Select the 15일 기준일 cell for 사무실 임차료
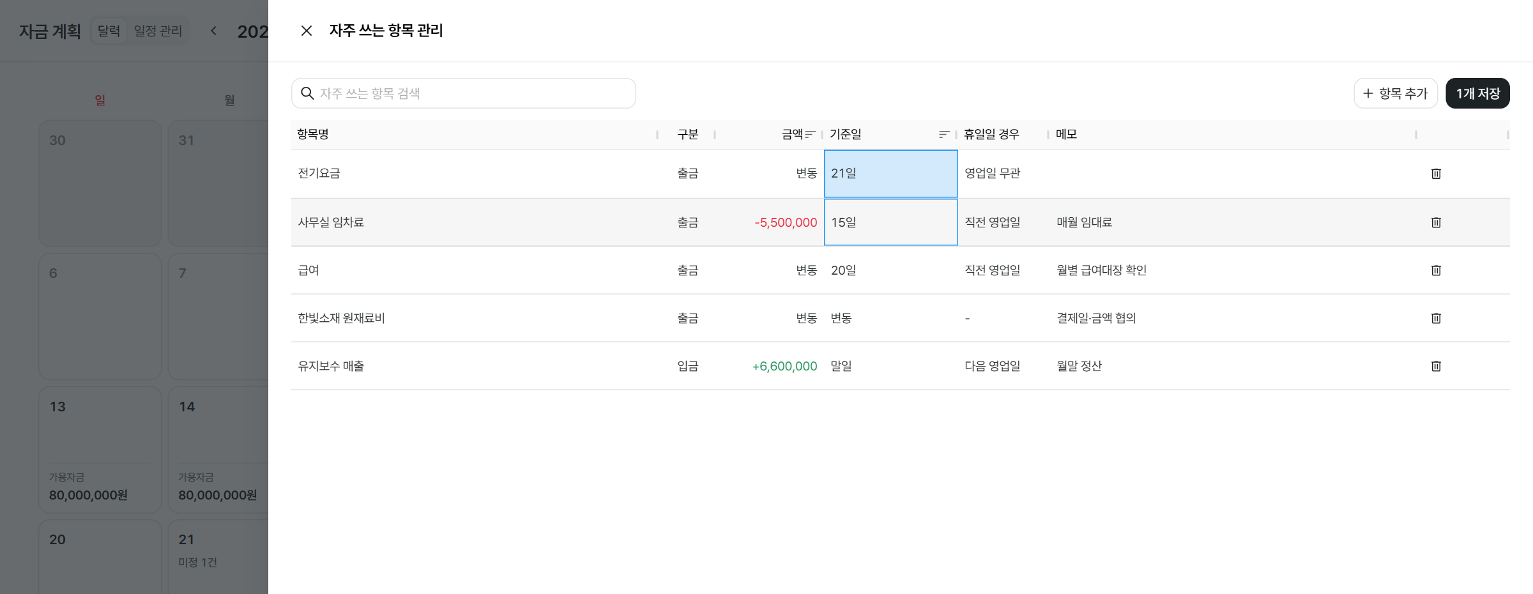 coord(891,222)
